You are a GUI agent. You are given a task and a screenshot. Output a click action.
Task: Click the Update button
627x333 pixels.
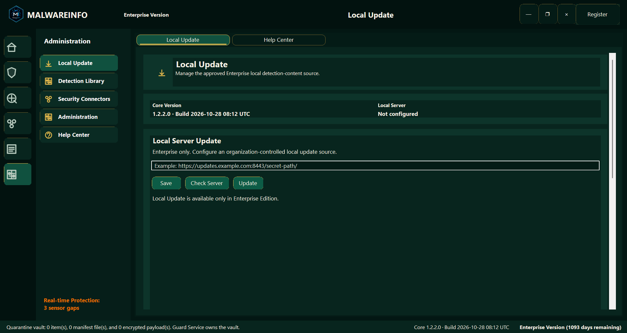coord(248,183)
